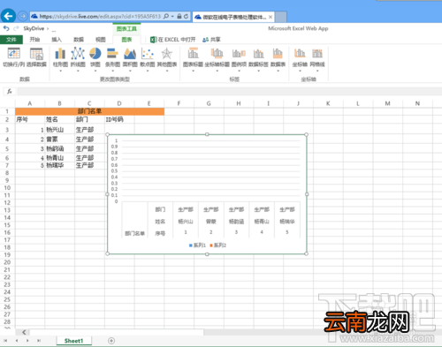Click the browser refresh icon

point(186,16)
